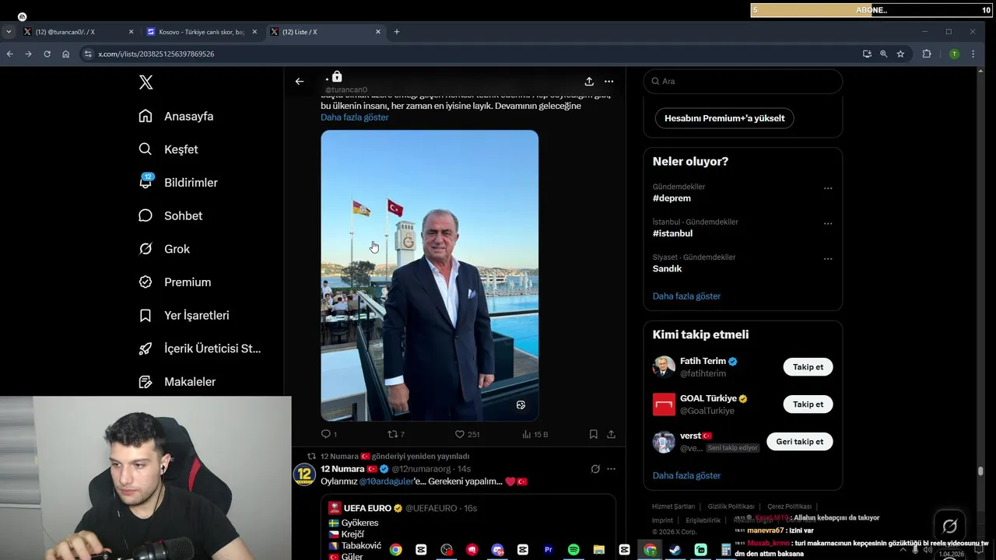Share the list using the header share icon
Image resolution: width=996 pixels, height=560 pixels.
pyautogui.click(x=589, y=81)
